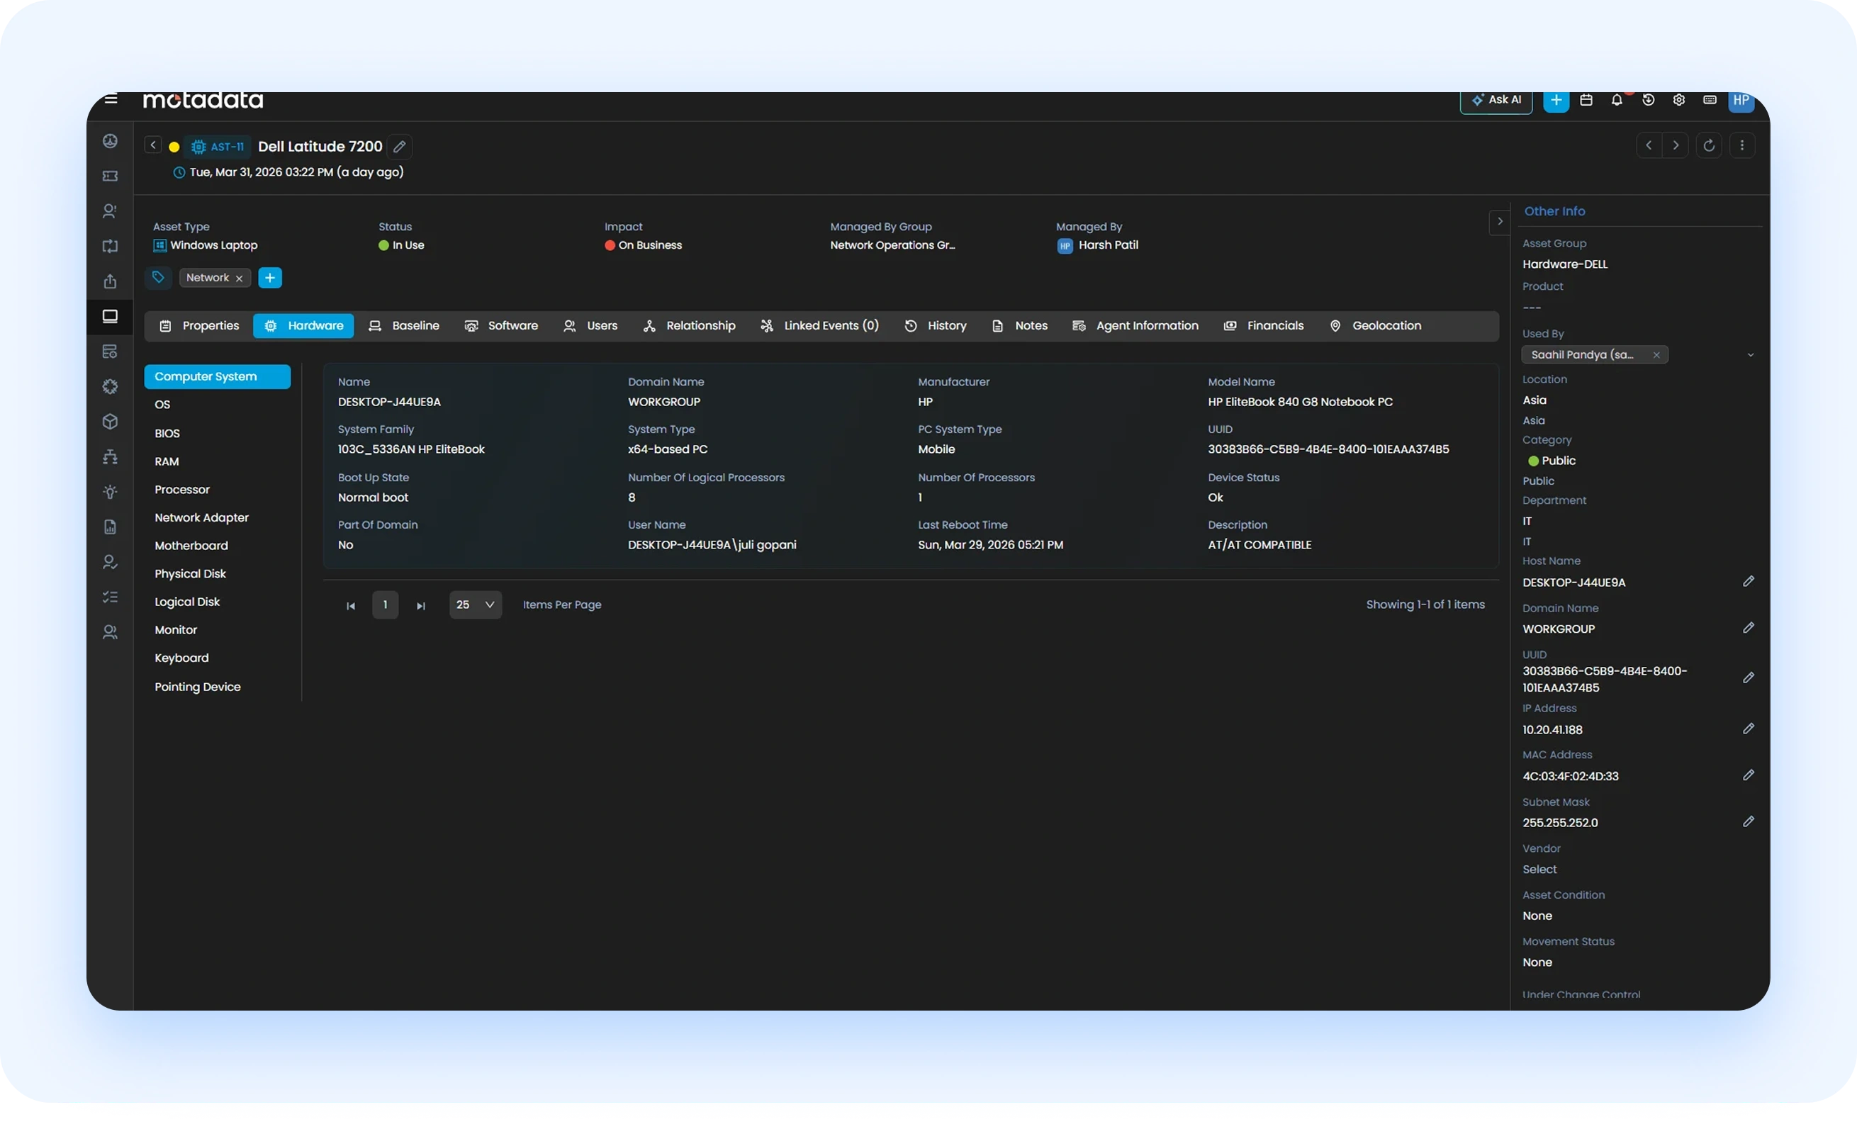Viewport: 1857px width, 1124px height.
Task: Click the blue plus create button in top bar
Action: [x=1556, y=101]
